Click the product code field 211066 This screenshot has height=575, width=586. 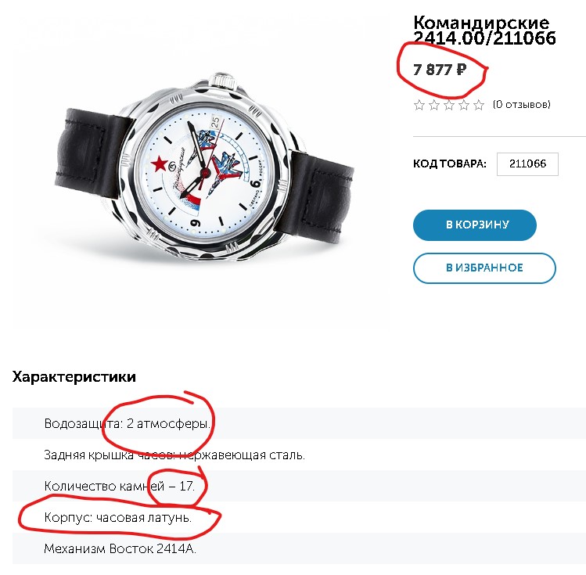527,164
